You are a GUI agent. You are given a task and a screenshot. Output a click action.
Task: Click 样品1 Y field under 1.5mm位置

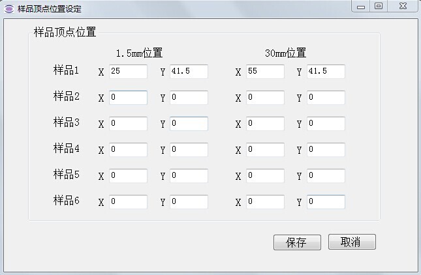point(189,71)
